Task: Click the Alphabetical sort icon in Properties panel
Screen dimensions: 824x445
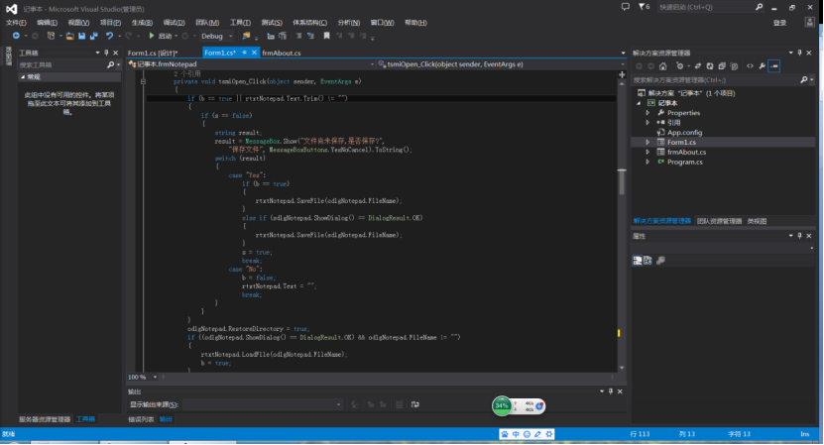Action: [x=647, y=260]
